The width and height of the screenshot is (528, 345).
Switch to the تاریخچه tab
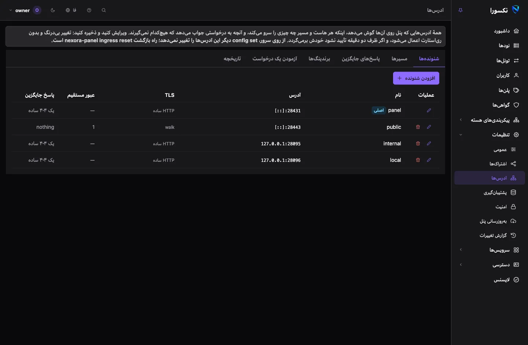[232, 59]
